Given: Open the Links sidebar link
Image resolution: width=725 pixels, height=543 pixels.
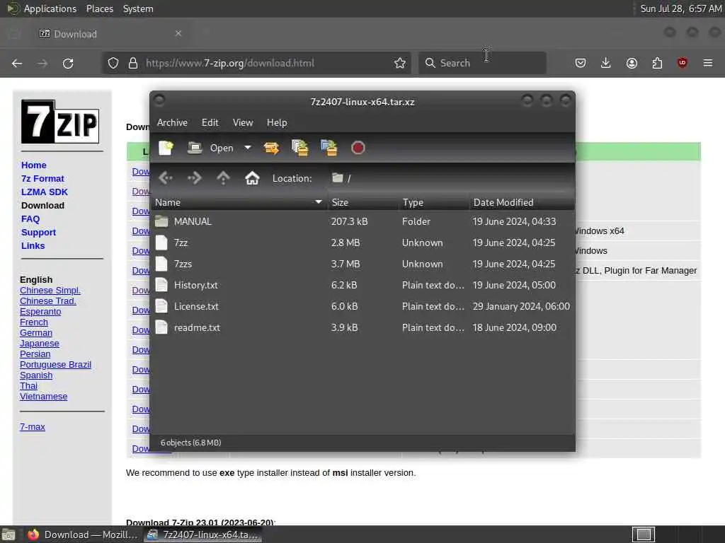Looking at the screenshot, I should [x=33, y=245].
